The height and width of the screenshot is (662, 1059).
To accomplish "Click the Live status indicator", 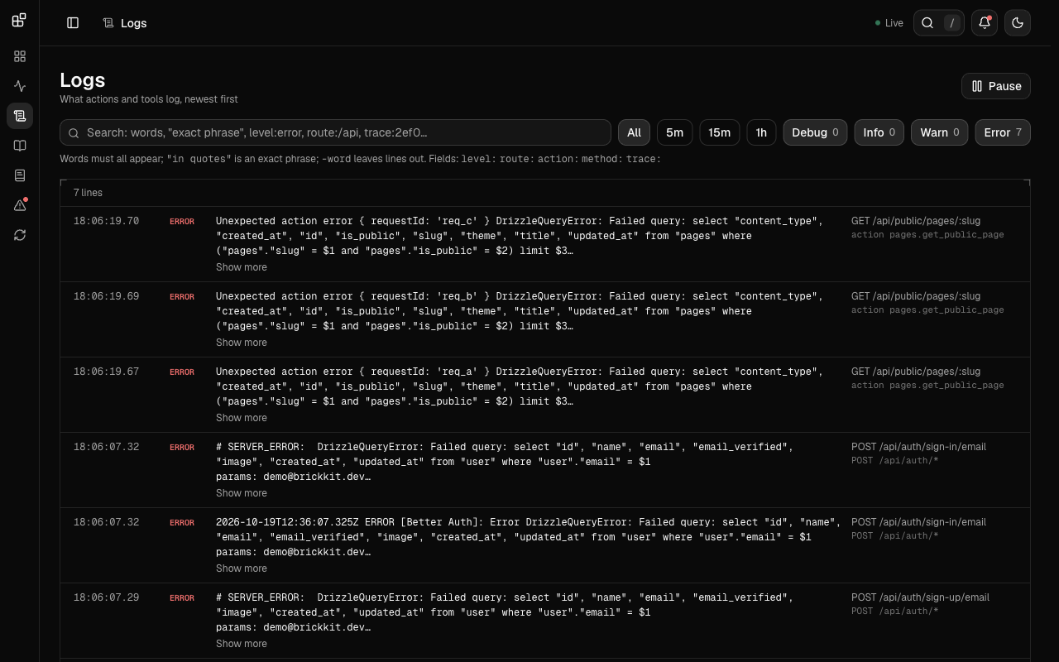I will pyautogui.click(x=889, y=23).
